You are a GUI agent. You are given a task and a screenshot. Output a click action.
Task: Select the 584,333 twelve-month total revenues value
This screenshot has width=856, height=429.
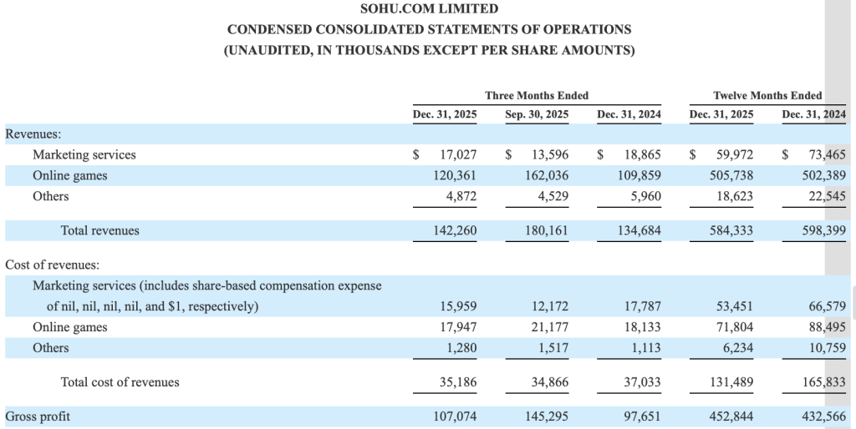pos(732,230)
